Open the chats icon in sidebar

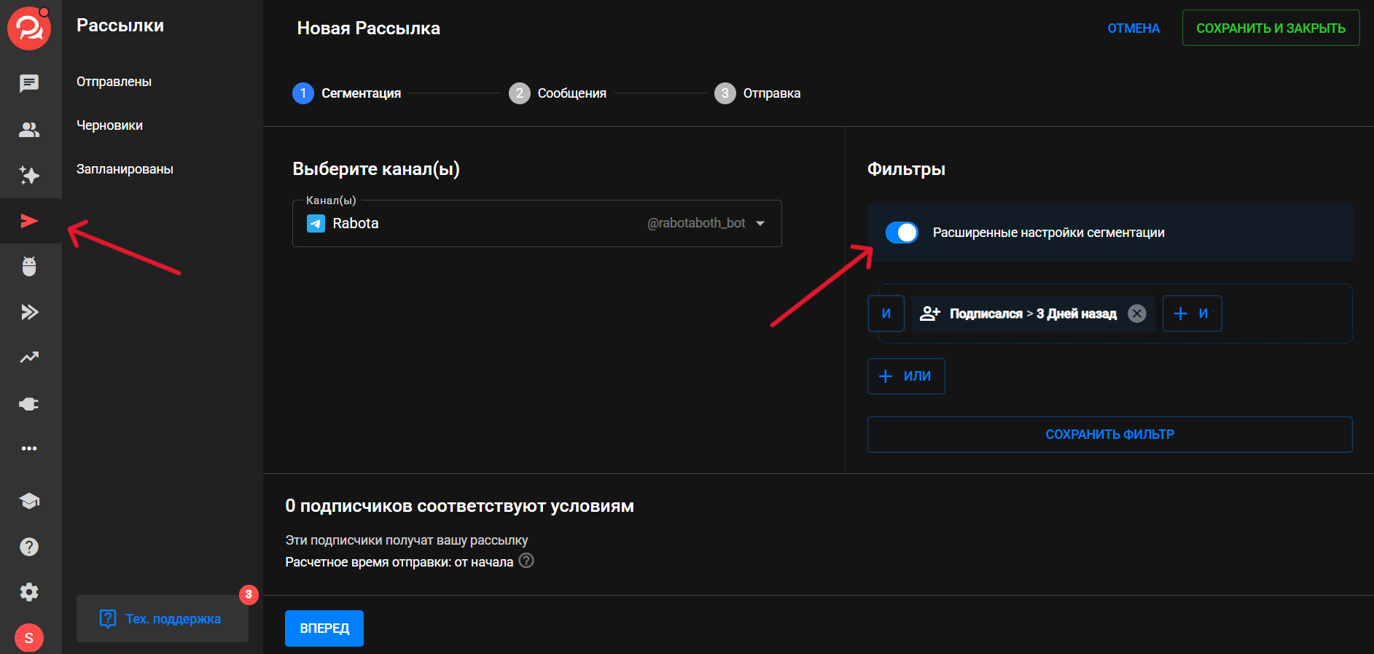pyautogui.click(x=29, y=83)
